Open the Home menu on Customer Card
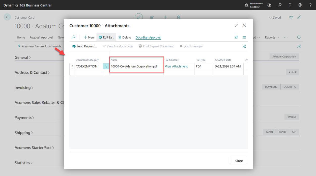Image resolution: width=316 pixels, height=176 pixels. coord(21,37)
